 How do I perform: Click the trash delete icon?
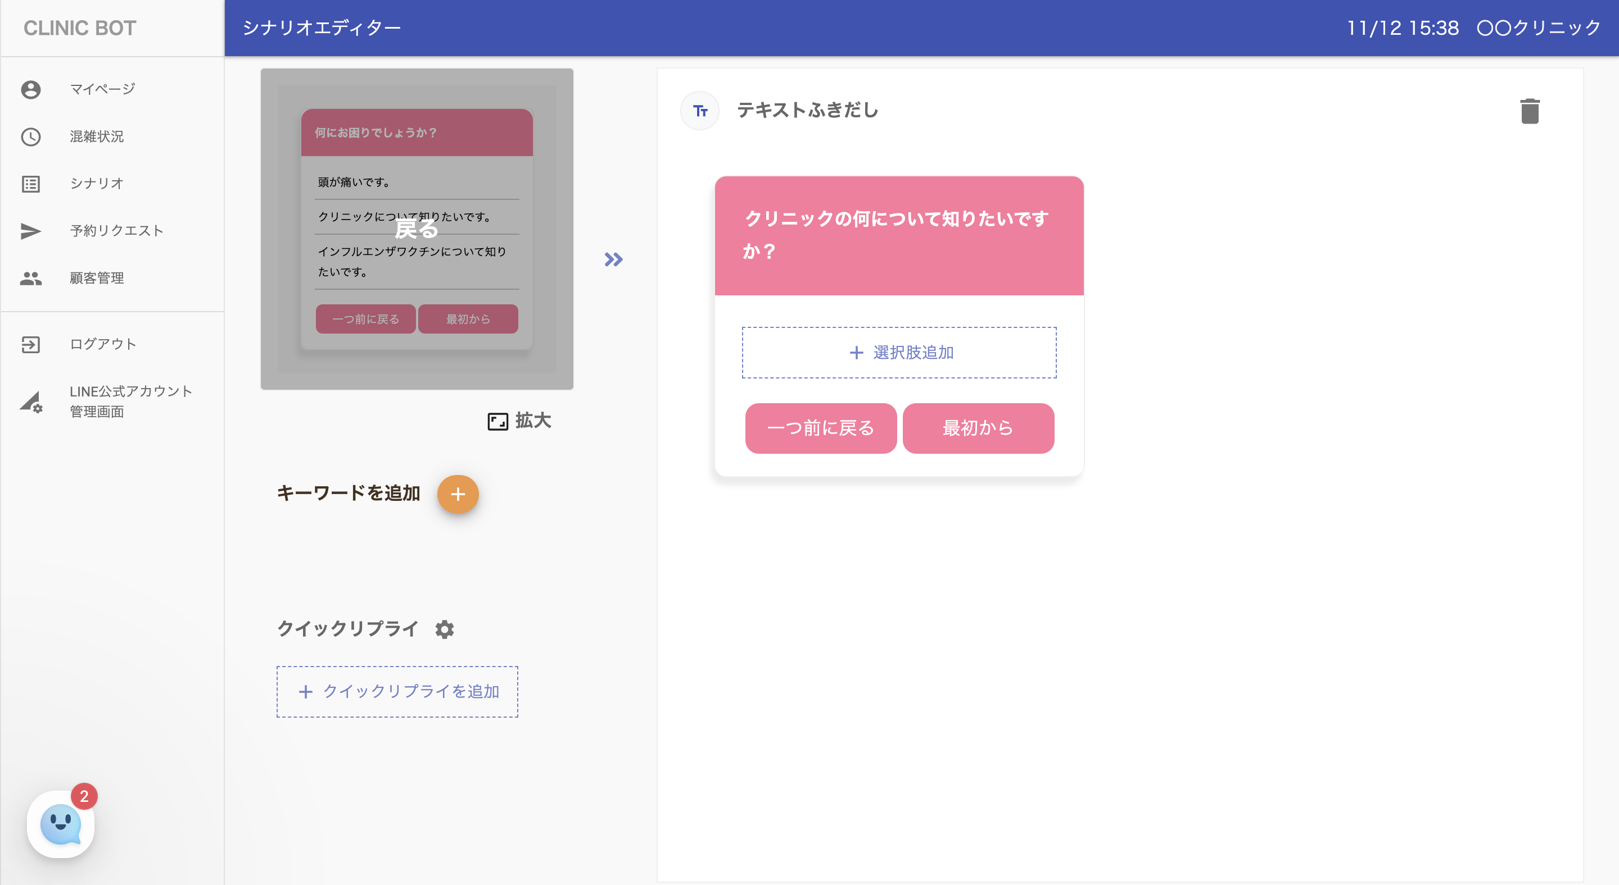click(x=1529, y=111)
